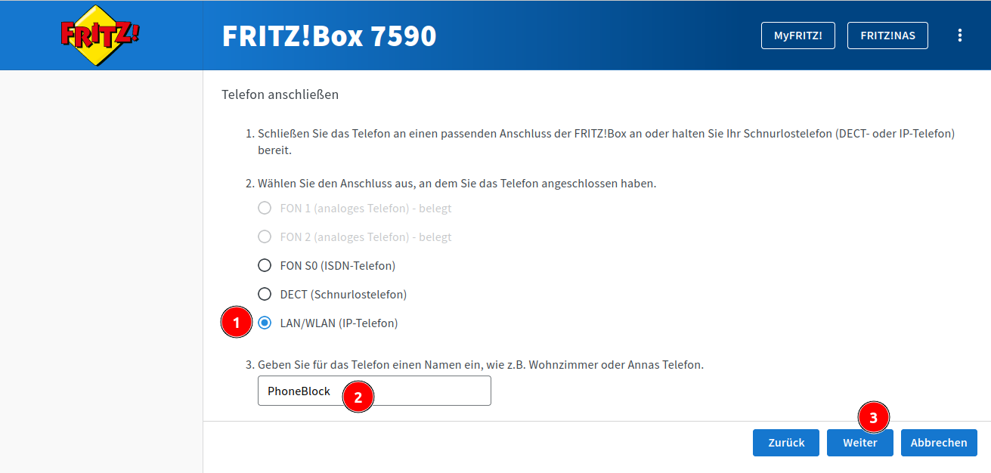
Task: Click the step 3 name instruction text
Action: 480,364
